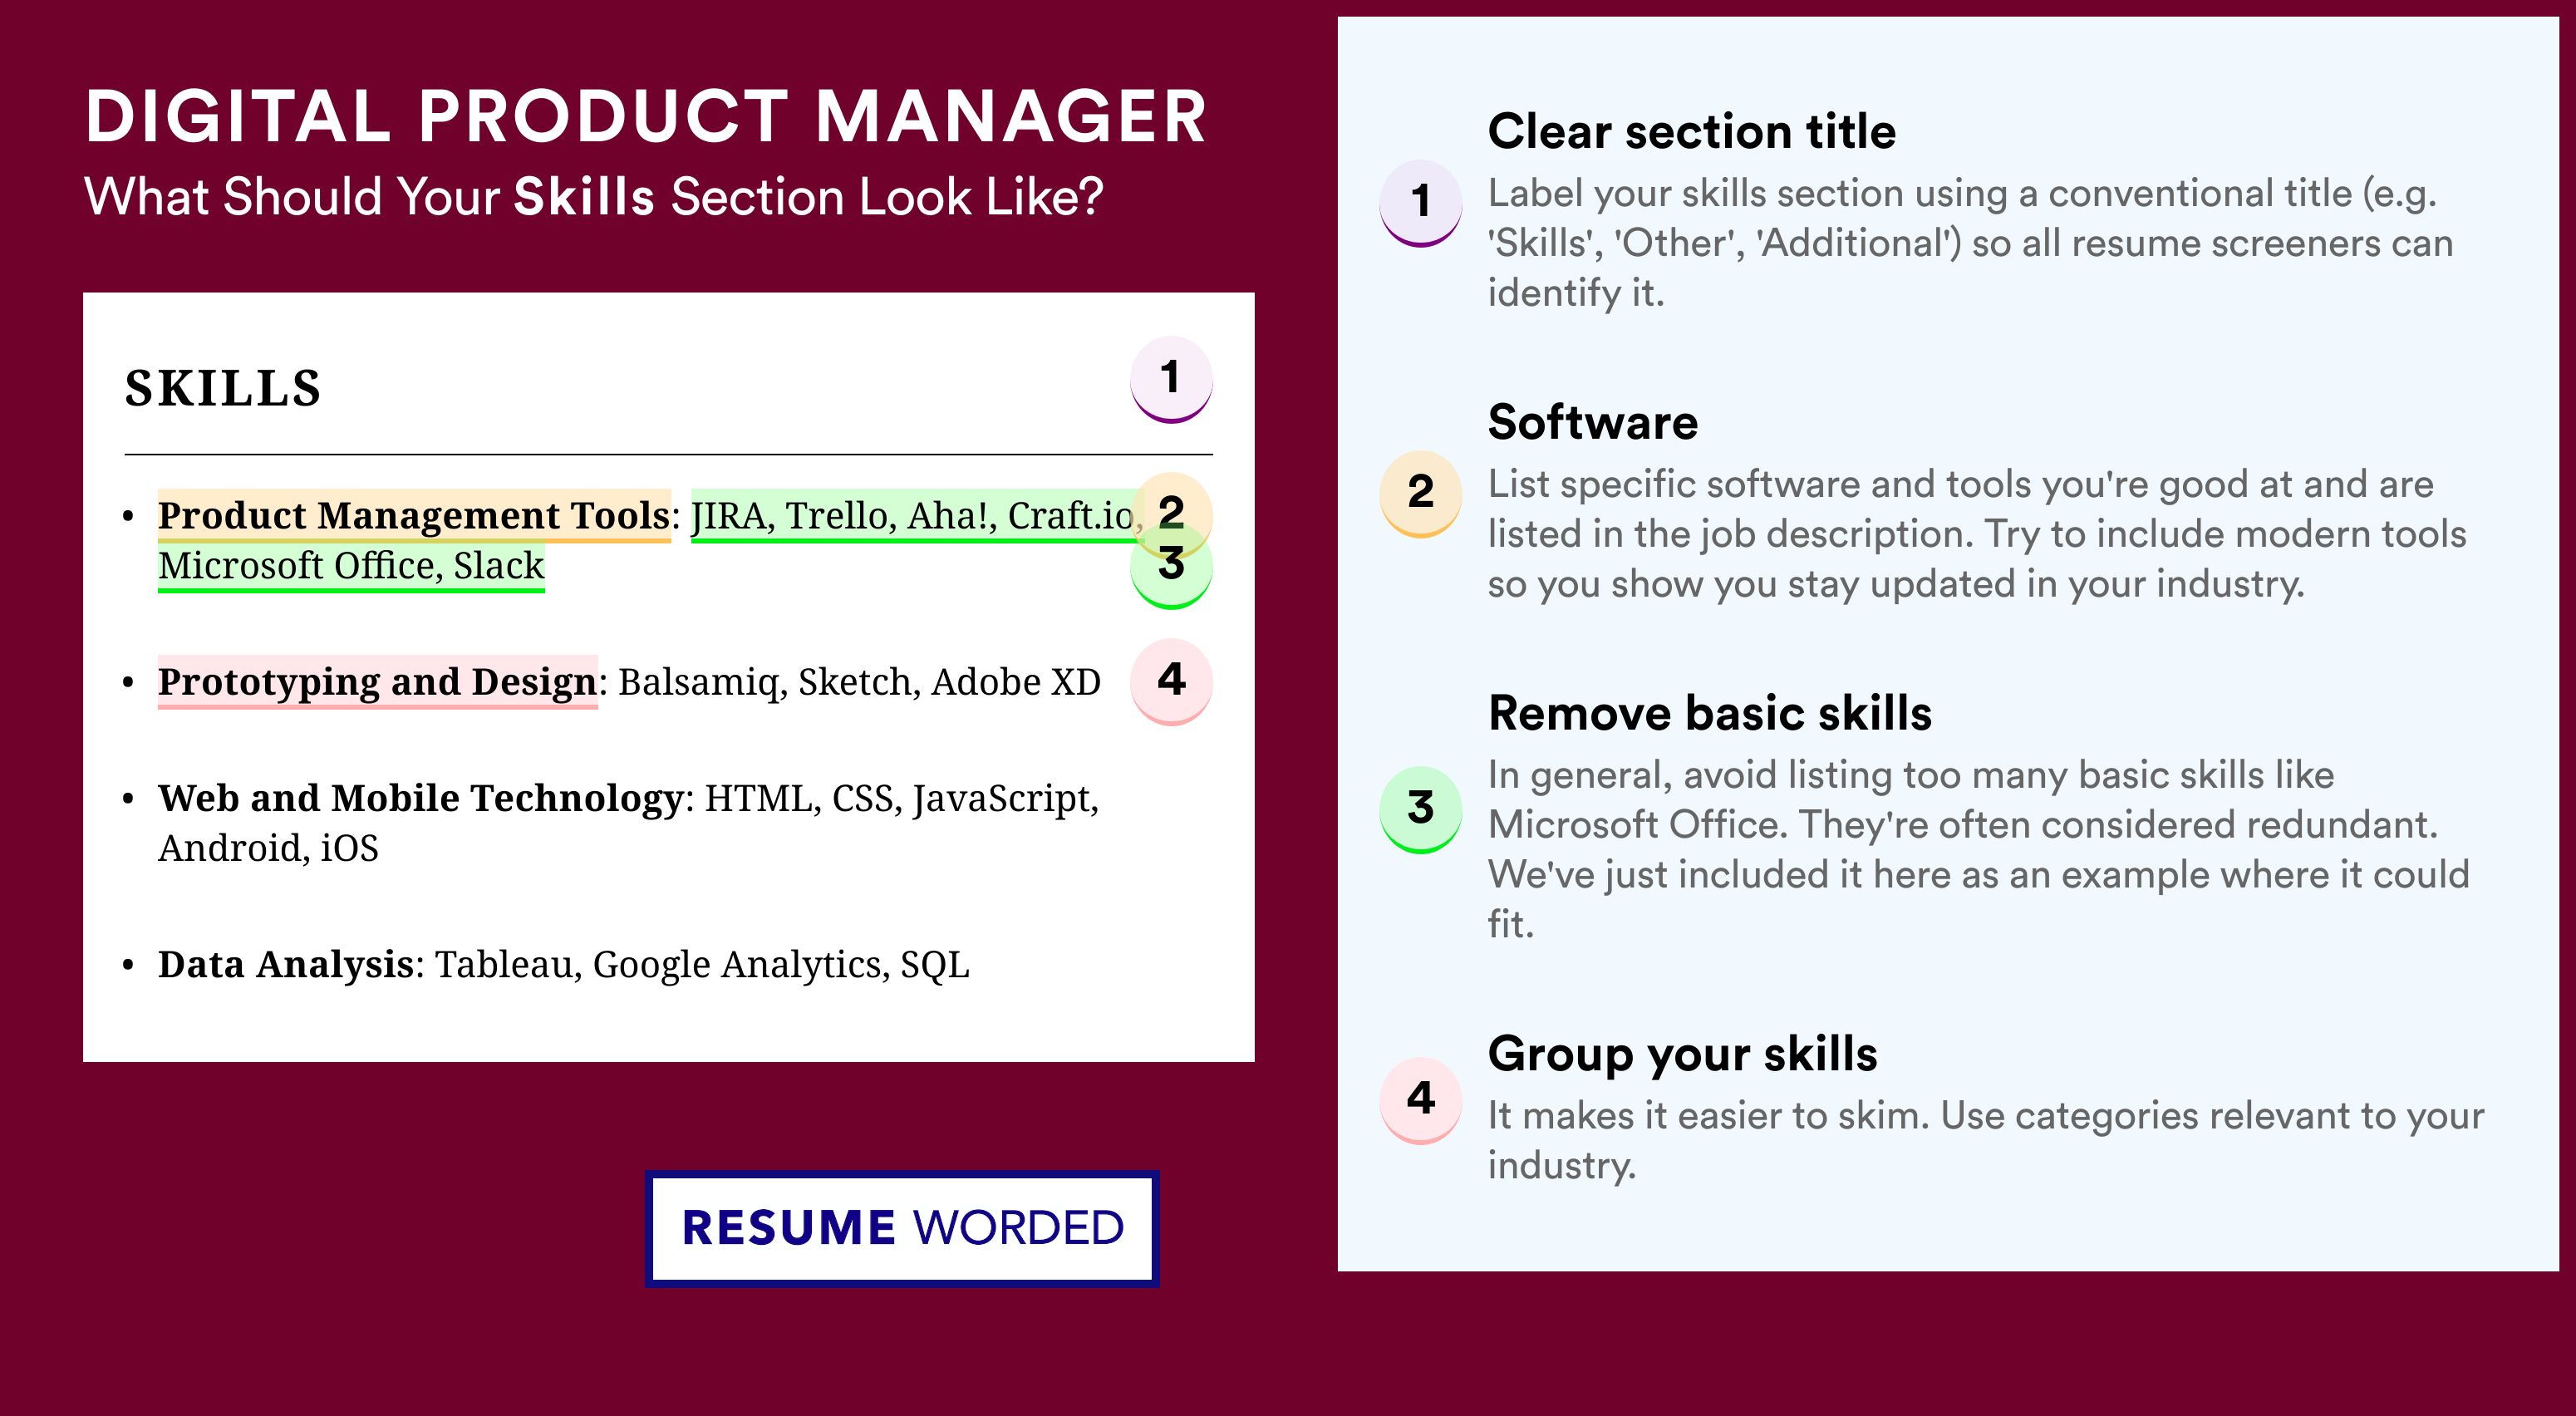Click the Web and Mobile Technology bullet

tap(628, 822)
